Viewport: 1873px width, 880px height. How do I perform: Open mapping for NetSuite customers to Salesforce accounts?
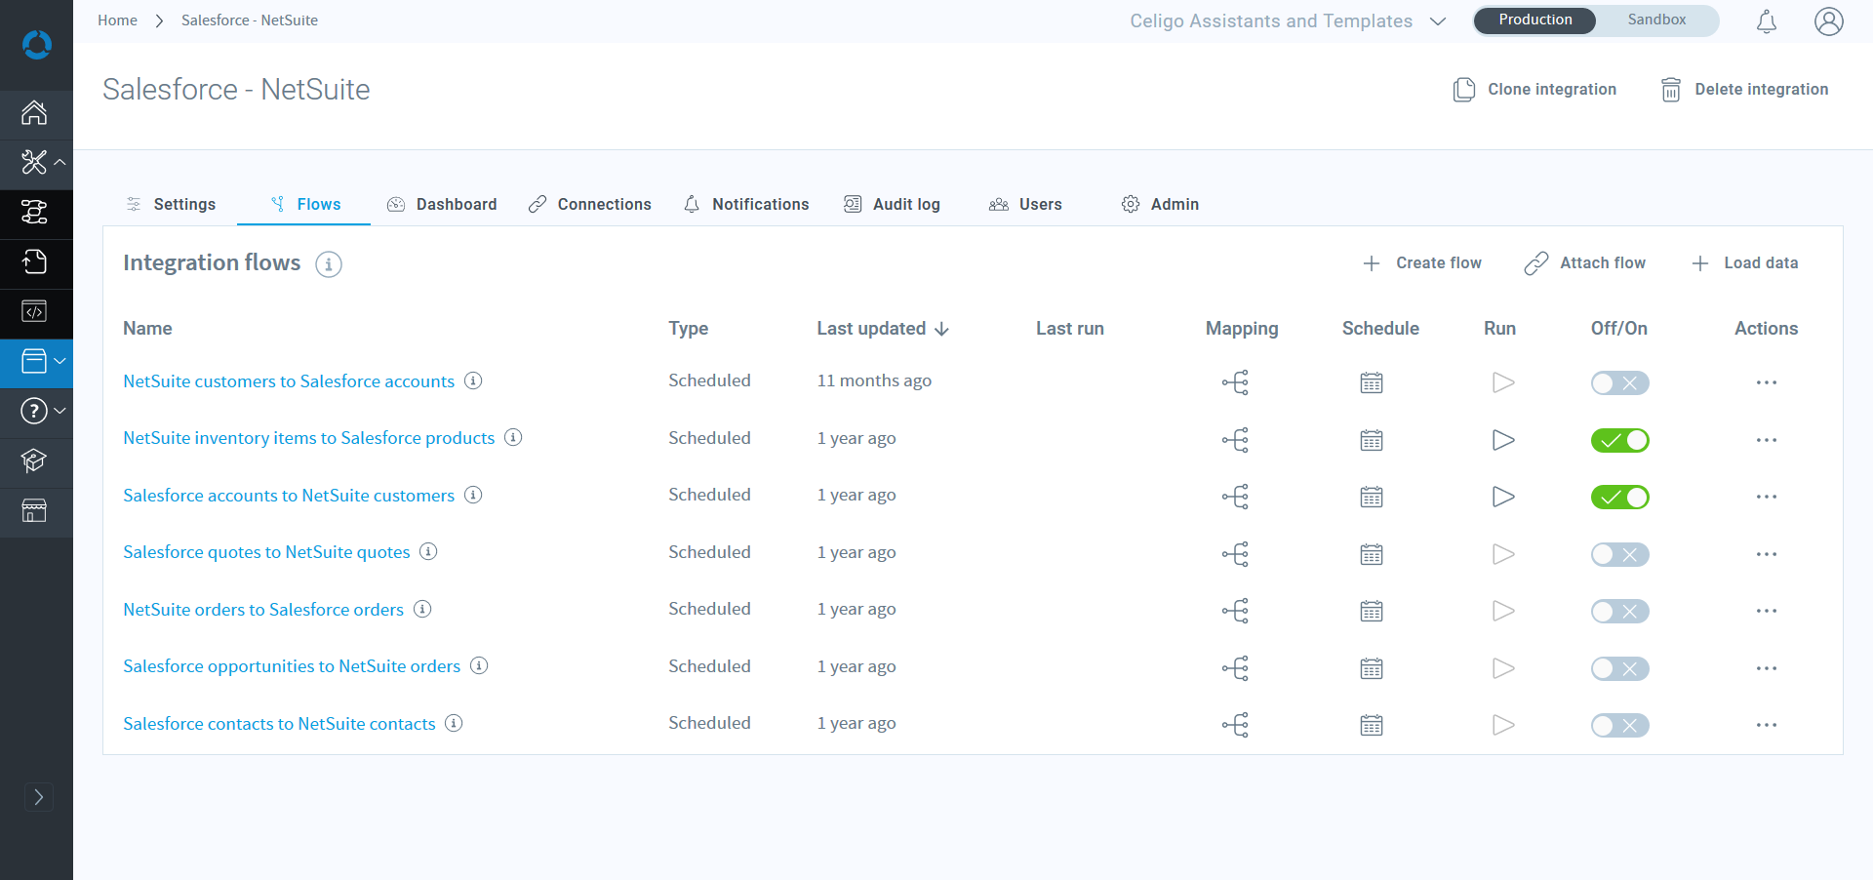pyautogui.click(x=1236, y=382)
